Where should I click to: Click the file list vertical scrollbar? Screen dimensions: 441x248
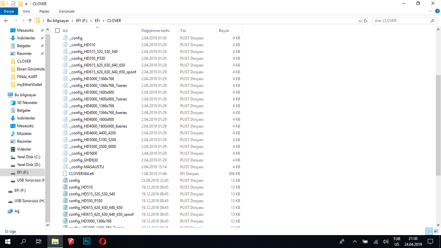(438, 125)
